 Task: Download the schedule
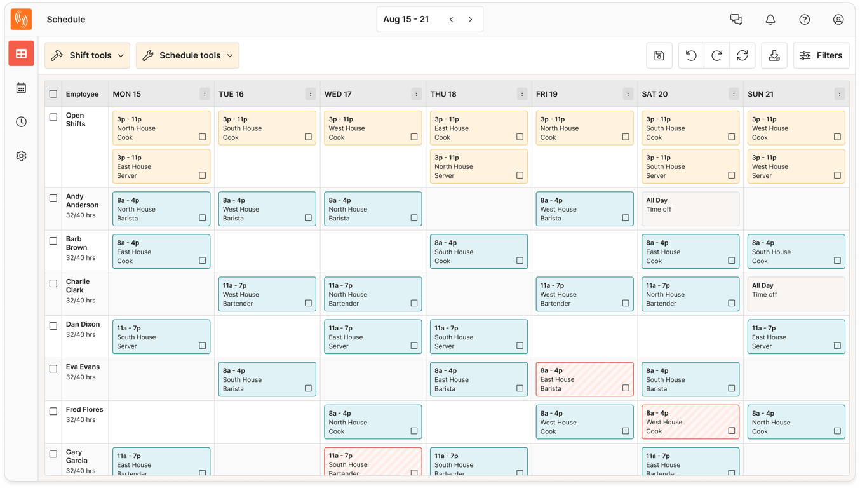coord(774,55)
